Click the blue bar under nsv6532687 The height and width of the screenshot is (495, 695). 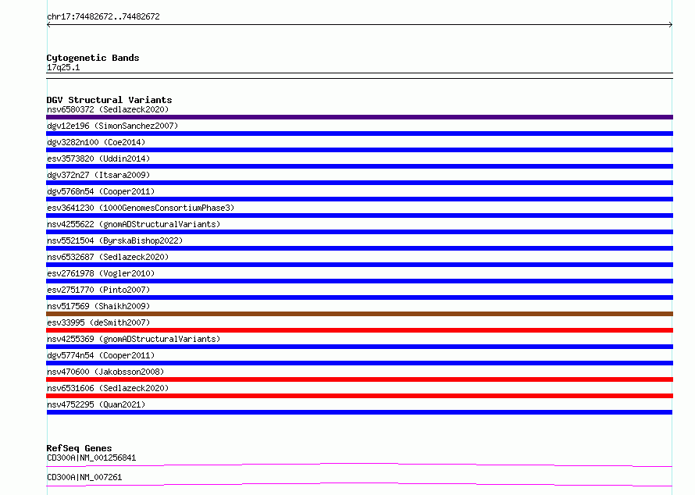[x=359, y=265]
